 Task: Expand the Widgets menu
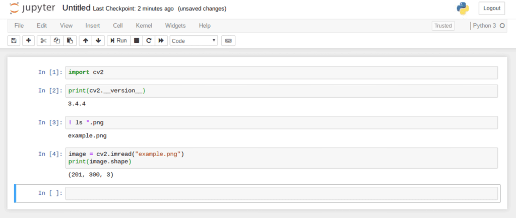coord(175,26)
